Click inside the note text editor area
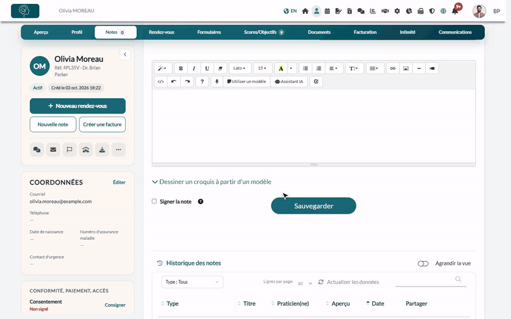Image resolution: width=511 pixels, height=319 pixels. [x=314, y=126]
